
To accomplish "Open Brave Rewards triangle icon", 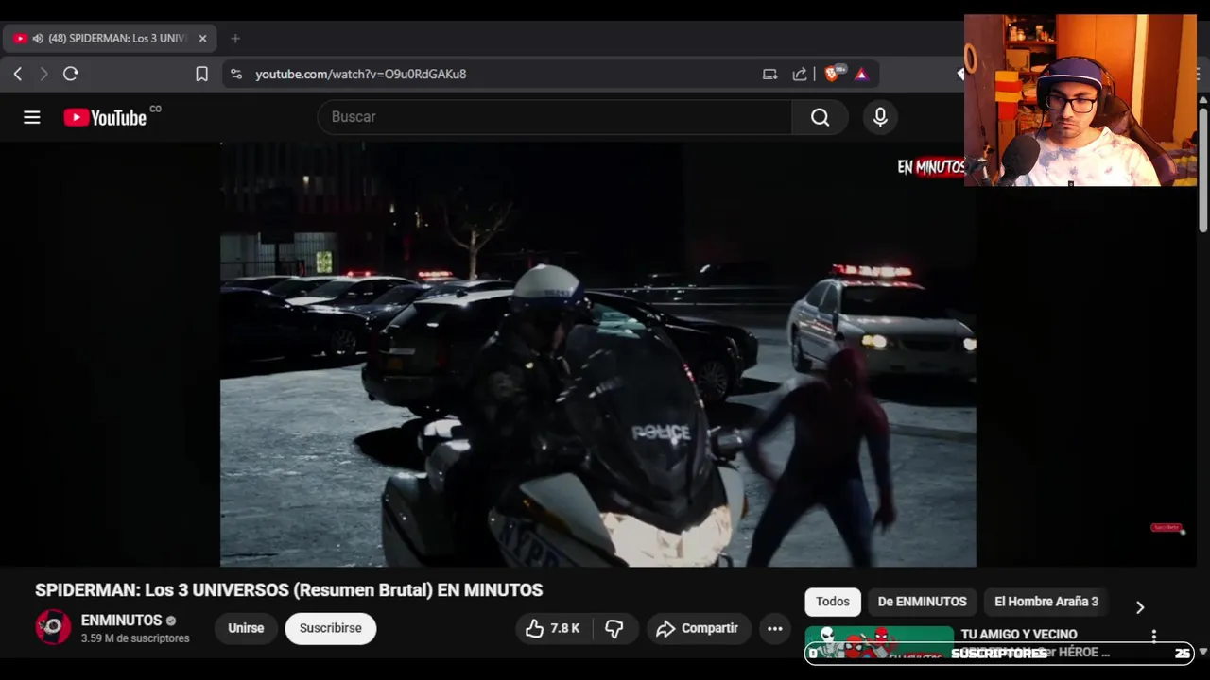I will click(x=861, y=74).
